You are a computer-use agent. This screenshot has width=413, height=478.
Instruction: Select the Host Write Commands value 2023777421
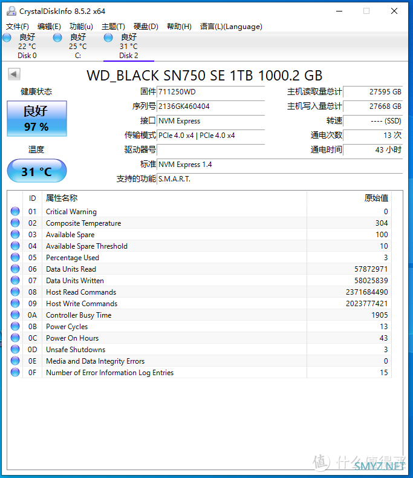coord(366,304)
